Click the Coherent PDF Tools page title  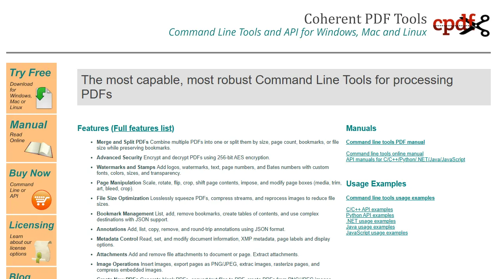(x=365, y=19)
